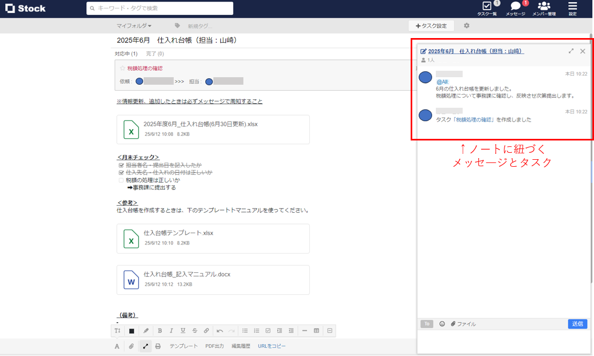Open 編集履歴 at the bottom bar
Screen dimensions: 594x356
coord(241,346)
